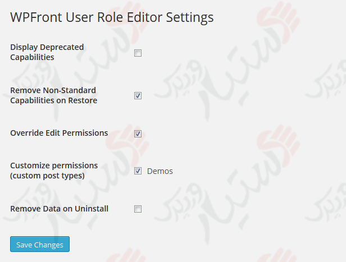Click the 'Remove Non-Standard Capabilities on Restore' label

(x=53, y=95)
